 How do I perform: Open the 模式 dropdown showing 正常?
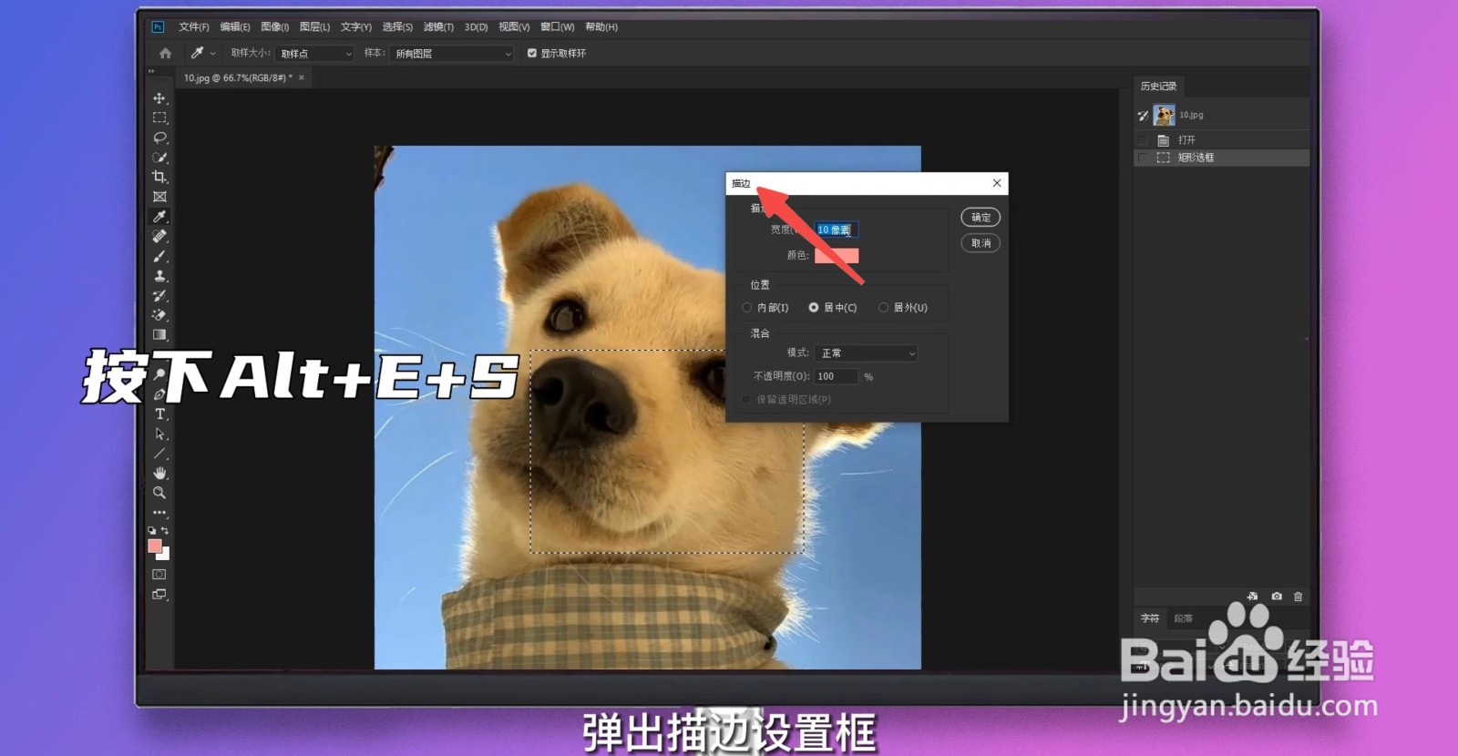click(866, 353)
